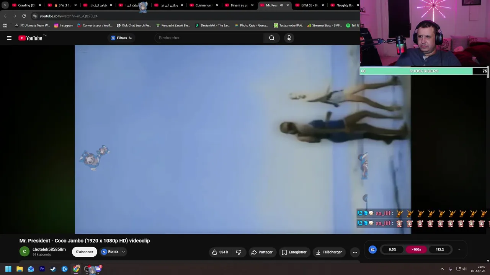Open the browser apps grid shortcut
Screen dimensions: 490x275
pos(5,26)
